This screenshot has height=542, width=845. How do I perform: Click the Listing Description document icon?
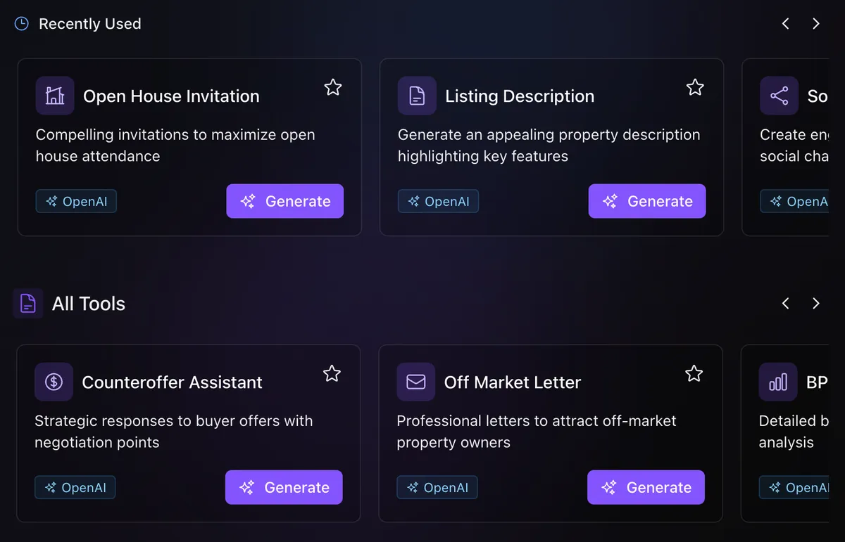click(417, 96)
